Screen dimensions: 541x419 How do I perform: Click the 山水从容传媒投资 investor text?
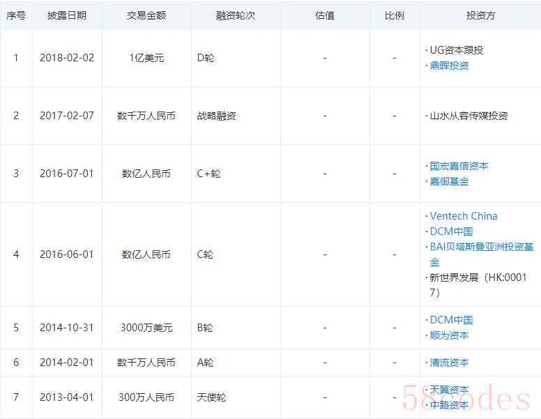coord(468,116)
